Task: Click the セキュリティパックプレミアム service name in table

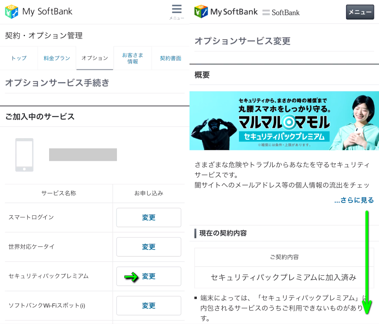Action: tap(49, 276)
